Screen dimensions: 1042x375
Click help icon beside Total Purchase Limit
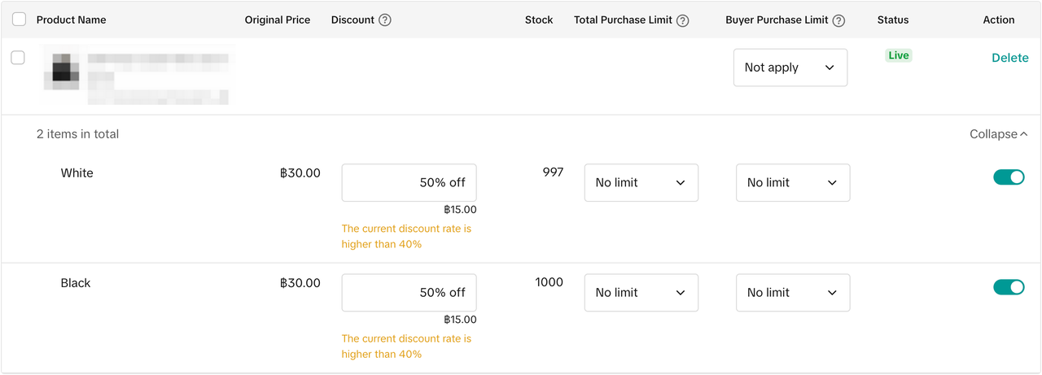(x=683, y=20)
